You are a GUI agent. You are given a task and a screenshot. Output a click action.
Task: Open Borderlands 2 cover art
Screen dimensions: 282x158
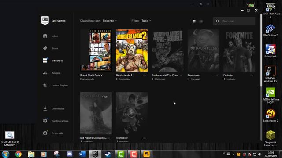tap(132, 50)
